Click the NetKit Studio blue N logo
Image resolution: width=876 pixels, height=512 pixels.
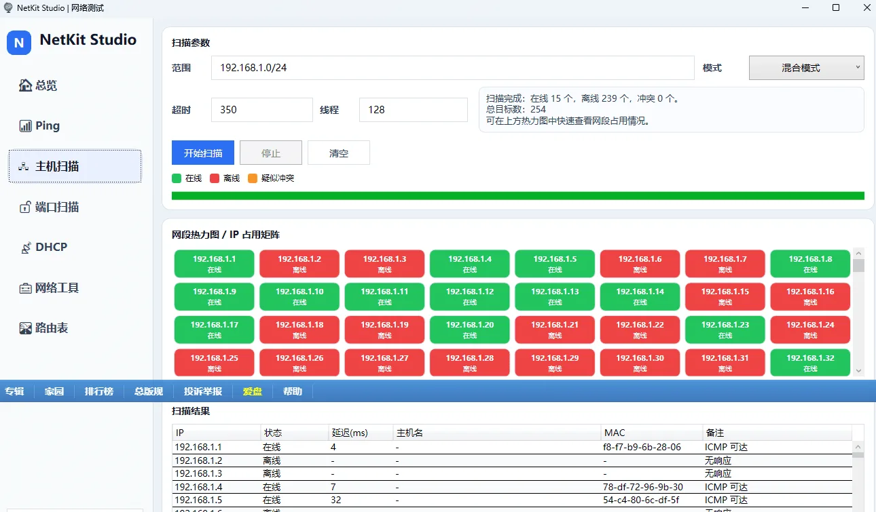pyautogui.click(x=19, y=43)
